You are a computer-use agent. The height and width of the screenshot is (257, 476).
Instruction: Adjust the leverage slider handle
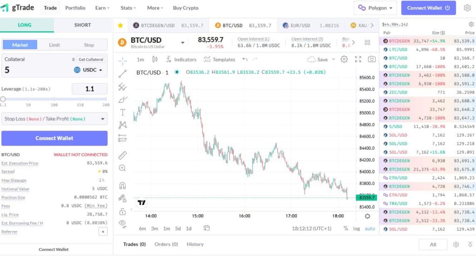(3, 99)
